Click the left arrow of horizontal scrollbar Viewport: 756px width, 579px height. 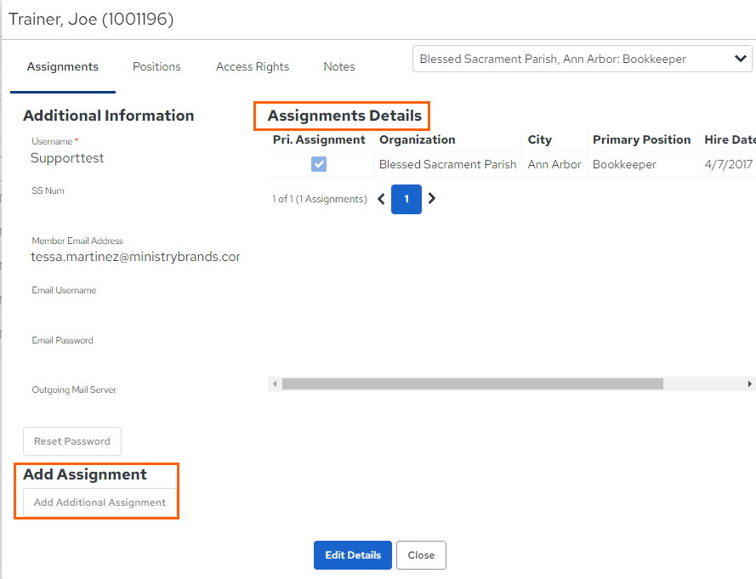tap(275, 383)
